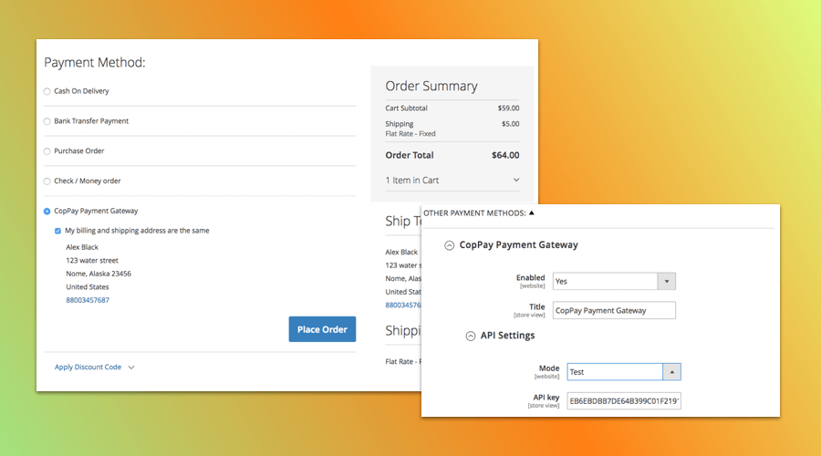Collapse CopPay Payment Gateway section icon

[x=449, y=245]
